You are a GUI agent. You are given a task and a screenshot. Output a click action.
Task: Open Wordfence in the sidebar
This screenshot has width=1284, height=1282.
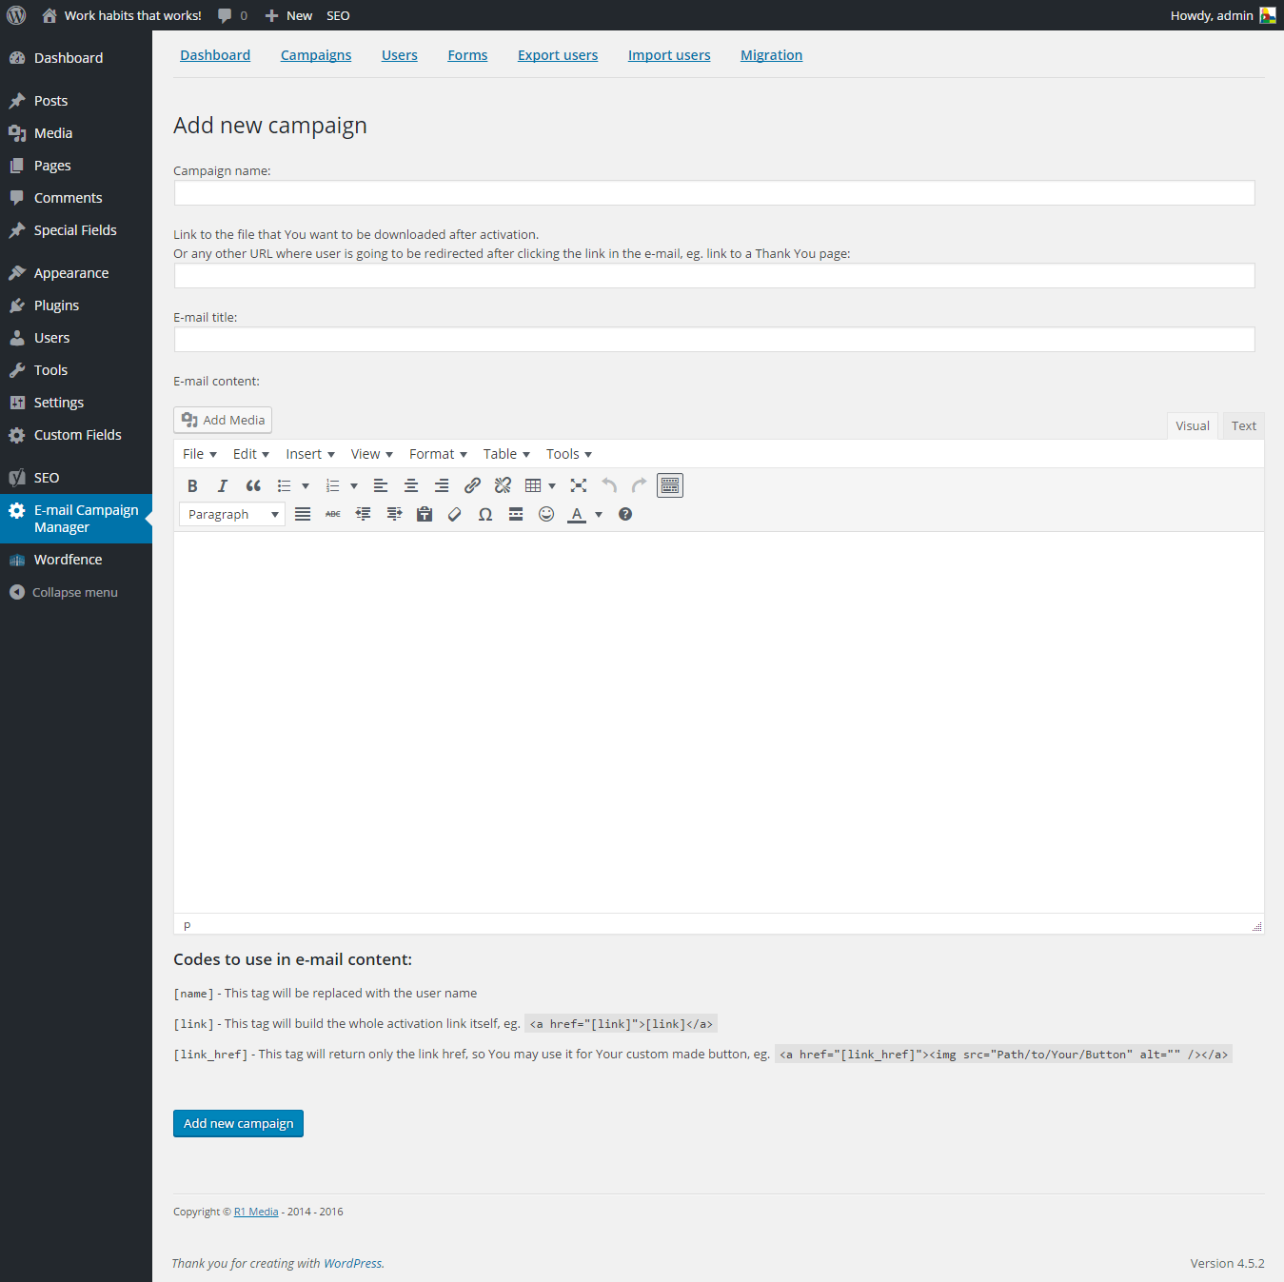76,560
